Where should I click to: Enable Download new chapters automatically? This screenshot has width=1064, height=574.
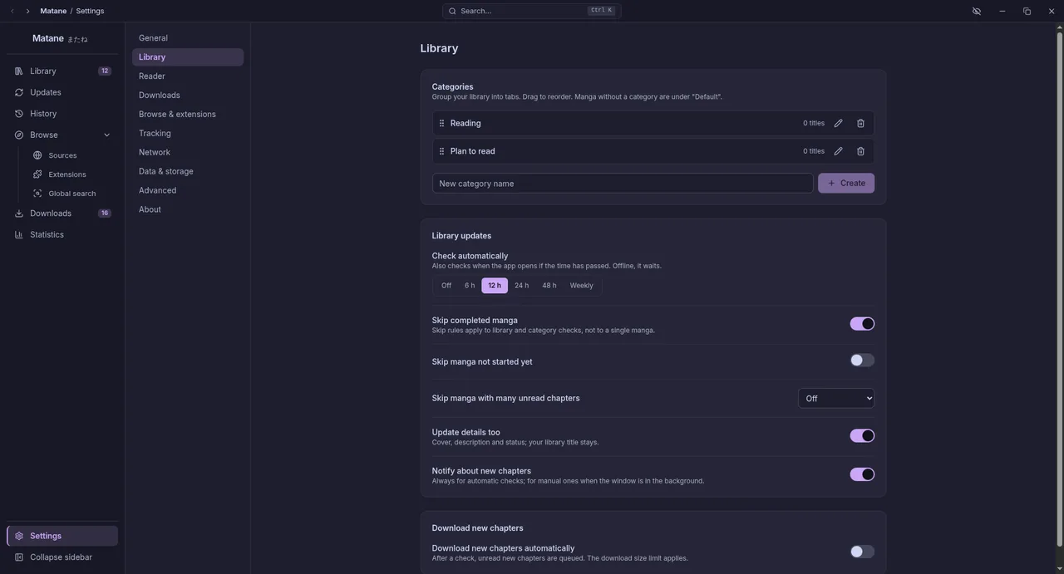click(x=862, y=552)
